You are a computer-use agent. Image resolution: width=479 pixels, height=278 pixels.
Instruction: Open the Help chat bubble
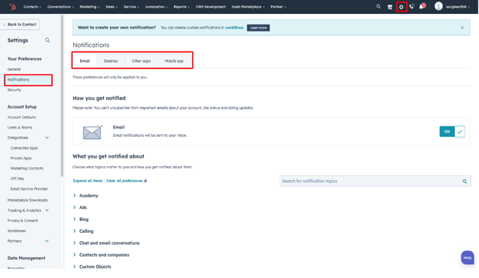(x=467, y=258)
